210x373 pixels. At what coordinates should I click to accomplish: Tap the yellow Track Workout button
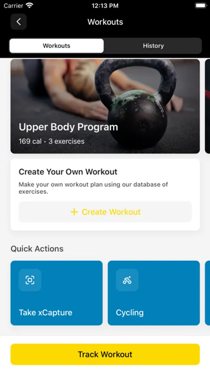point(105,354)
